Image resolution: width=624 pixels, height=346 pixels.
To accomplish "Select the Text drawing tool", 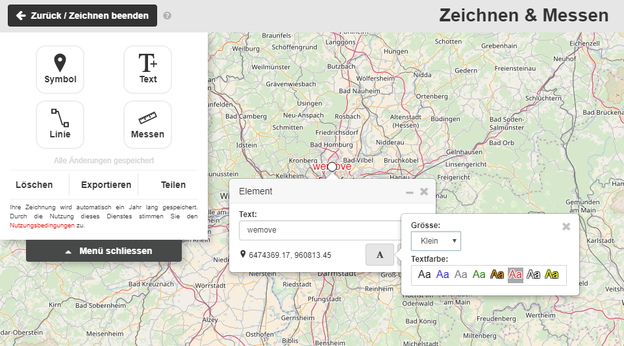I will tap(148, 69).
